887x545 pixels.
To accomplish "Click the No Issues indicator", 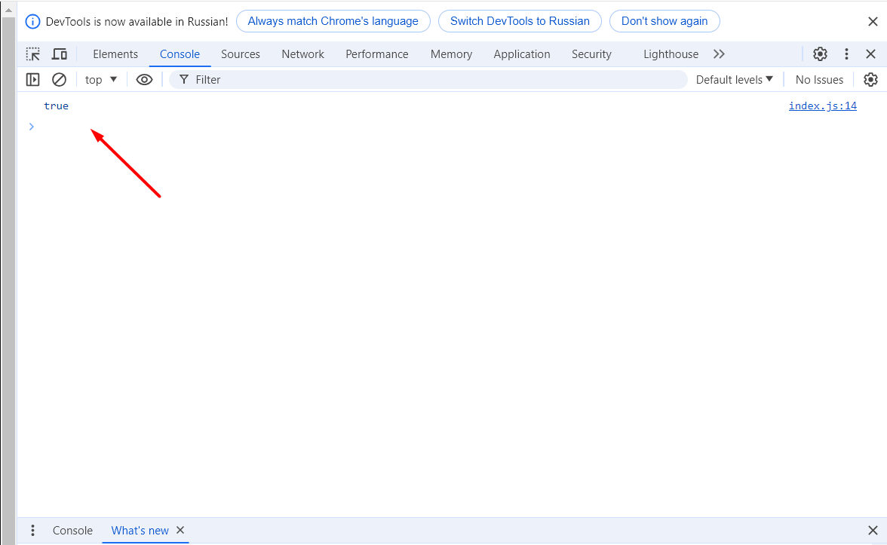I will (819, 80).
